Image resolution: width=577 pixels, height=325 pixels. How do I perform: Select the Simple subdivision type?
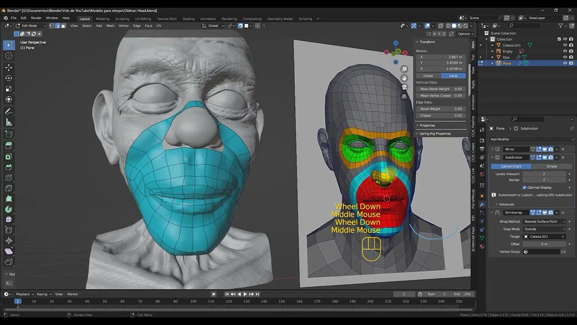coord(551,167)
